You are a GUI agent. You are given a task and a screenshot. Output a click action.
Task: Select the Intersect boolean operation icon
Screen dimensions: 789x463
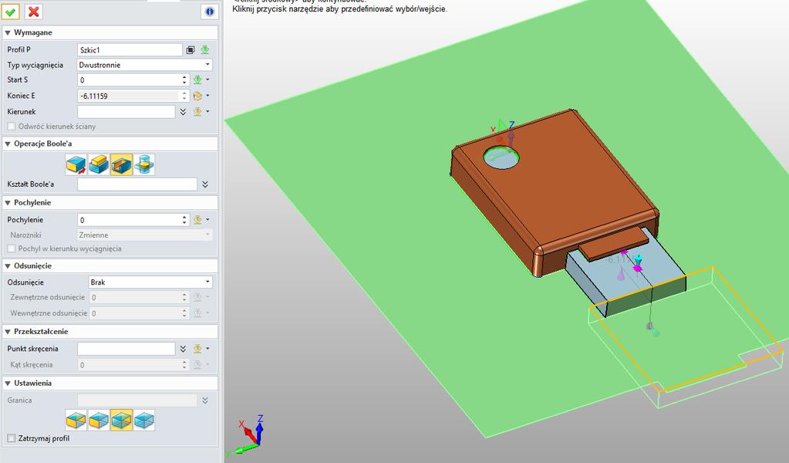coord(144,164)
